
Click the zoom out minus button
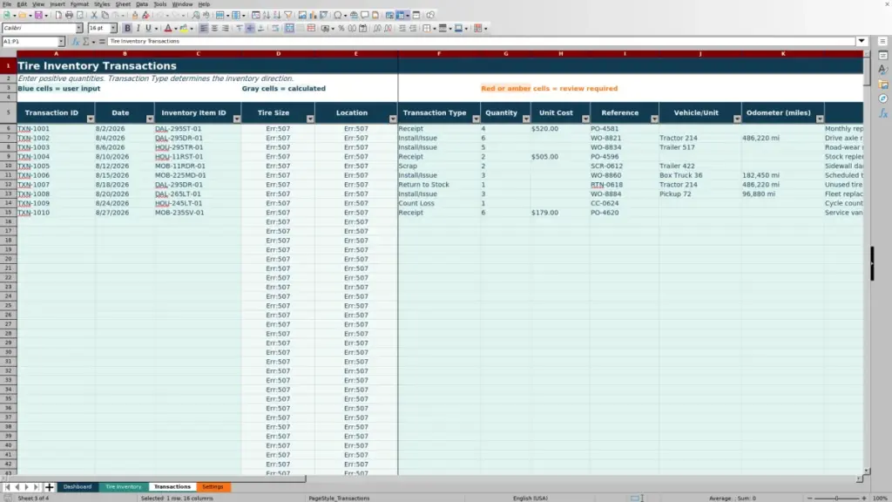[x=810, y=499]
